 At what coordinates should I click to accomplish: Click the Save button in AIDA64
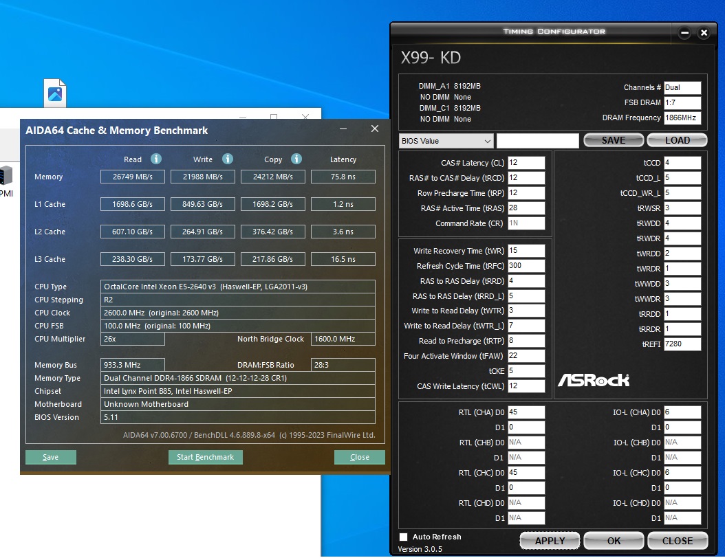(51, 457)
